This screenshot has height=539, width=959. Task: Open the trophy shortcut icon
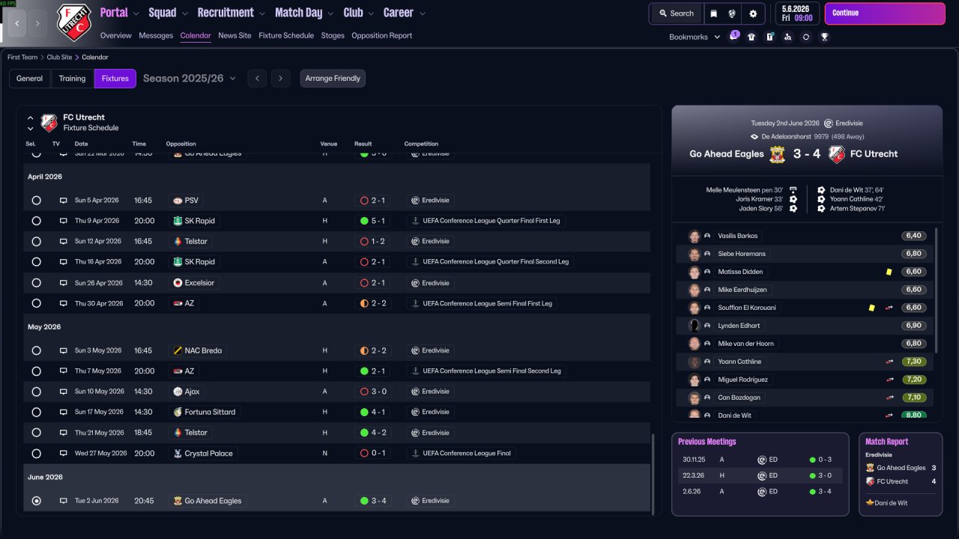coord(824,37)
